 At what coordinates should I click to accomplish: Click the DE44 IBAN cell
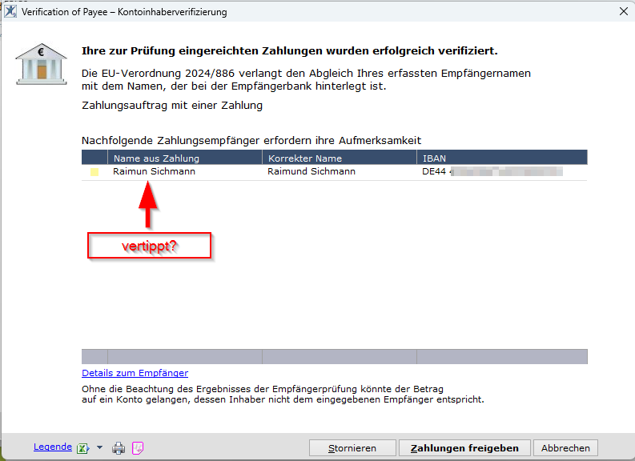[492, 171]
